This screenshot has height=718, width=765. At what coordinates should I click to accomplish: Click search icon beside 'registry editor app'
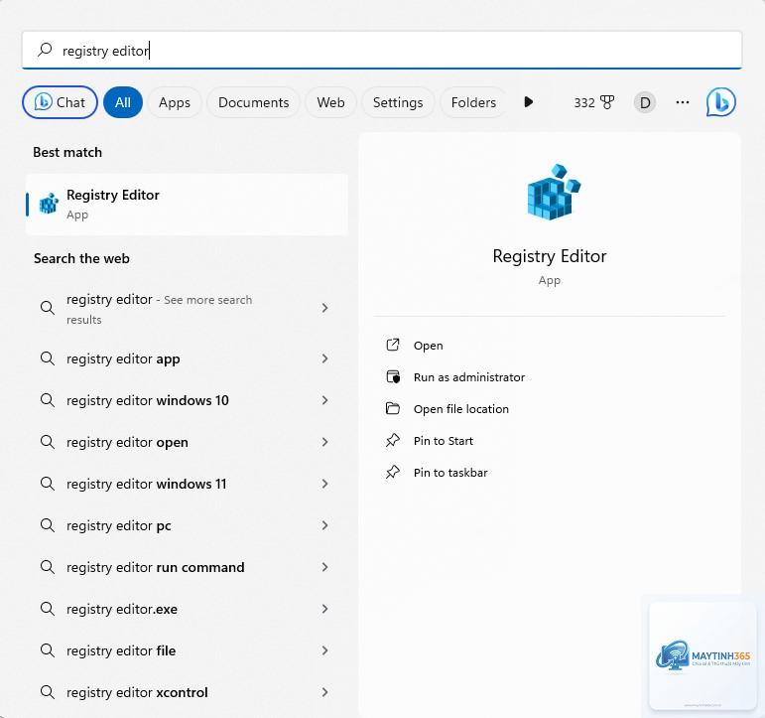click(x=48, y=359)
